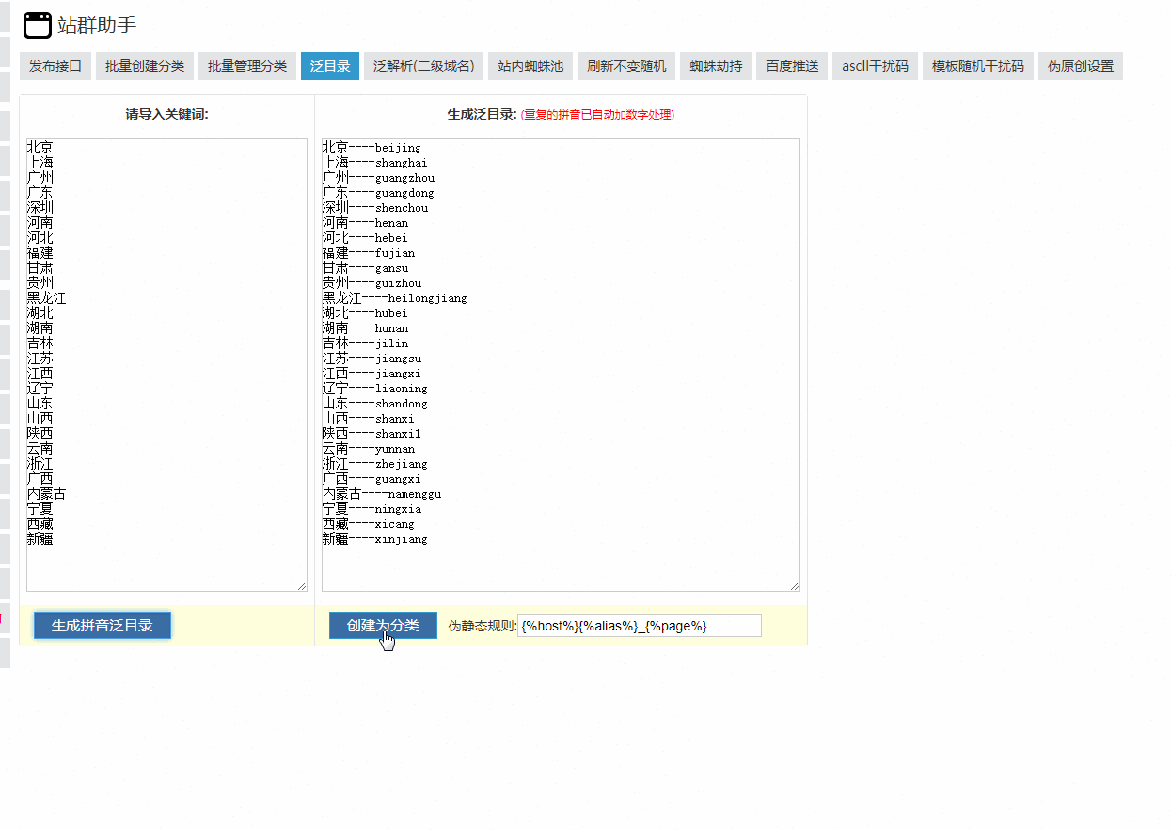Switch to 批量创建分类 tab
The height and width of the screenshot is (830, 1171).
[x=145, y=66]
